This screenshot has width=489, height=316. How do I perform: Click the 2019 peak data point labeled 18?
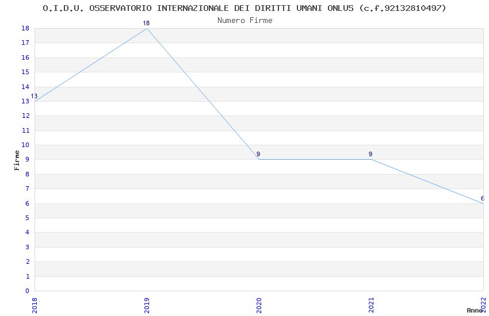click(x=147, y=28)
